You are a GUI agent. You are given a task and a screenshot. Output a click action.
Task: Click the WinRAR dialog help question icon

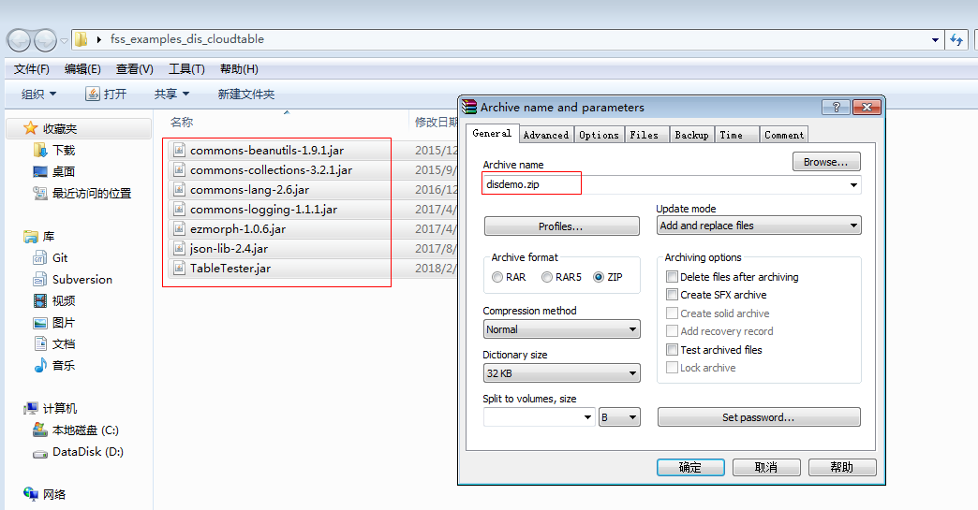pos(837,108)
